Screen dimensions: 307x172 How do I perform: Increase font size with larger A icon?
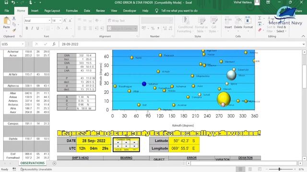tap(65, 21)
